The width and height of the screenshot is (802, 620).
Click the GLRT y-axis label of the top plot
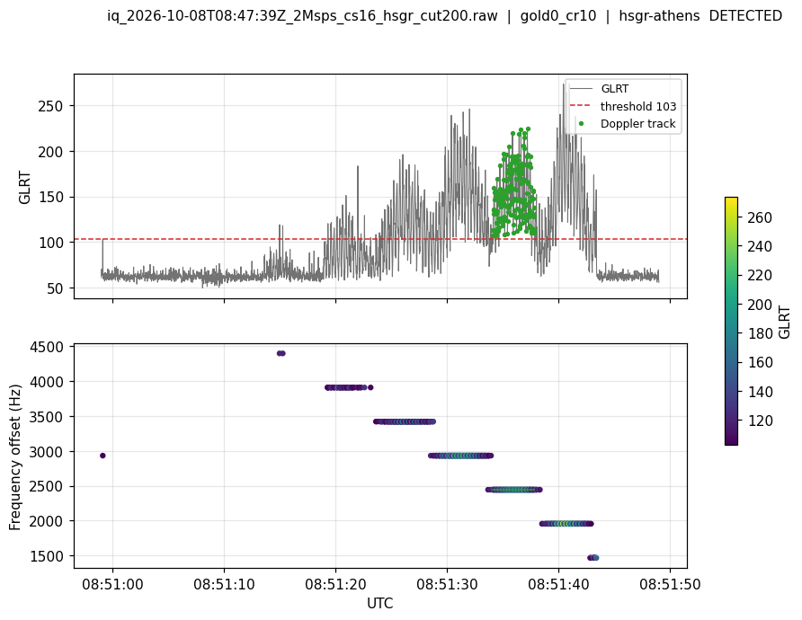(24, 188)
